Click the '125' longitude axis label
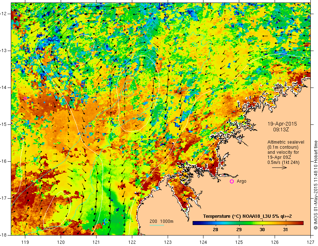318x246 pixels. (239, 242)
